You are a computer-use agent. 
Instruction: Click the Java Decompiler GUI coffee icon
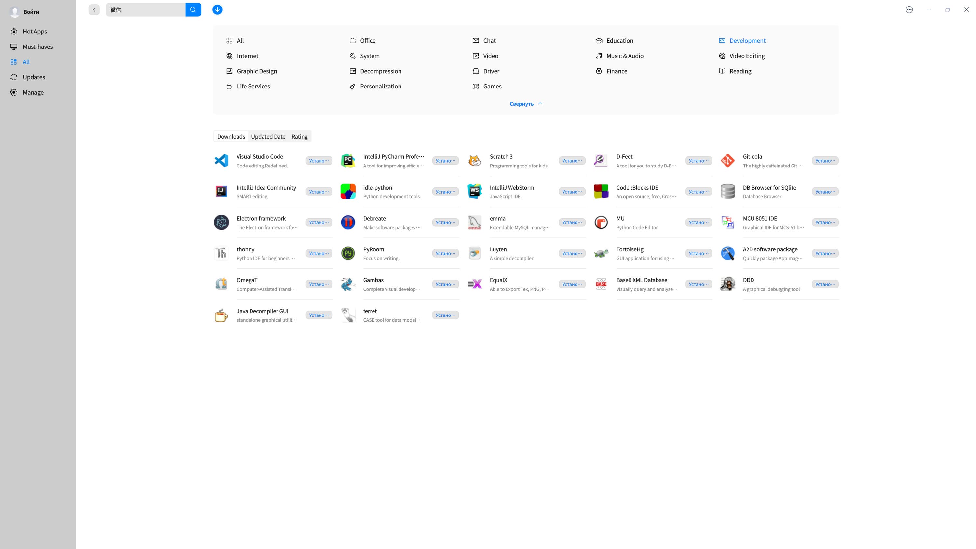221,315
